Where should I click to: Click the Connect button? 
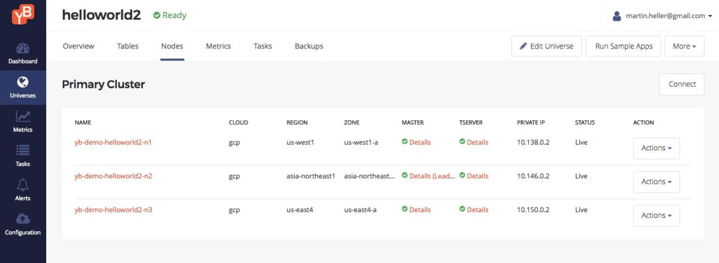(682, 84)
